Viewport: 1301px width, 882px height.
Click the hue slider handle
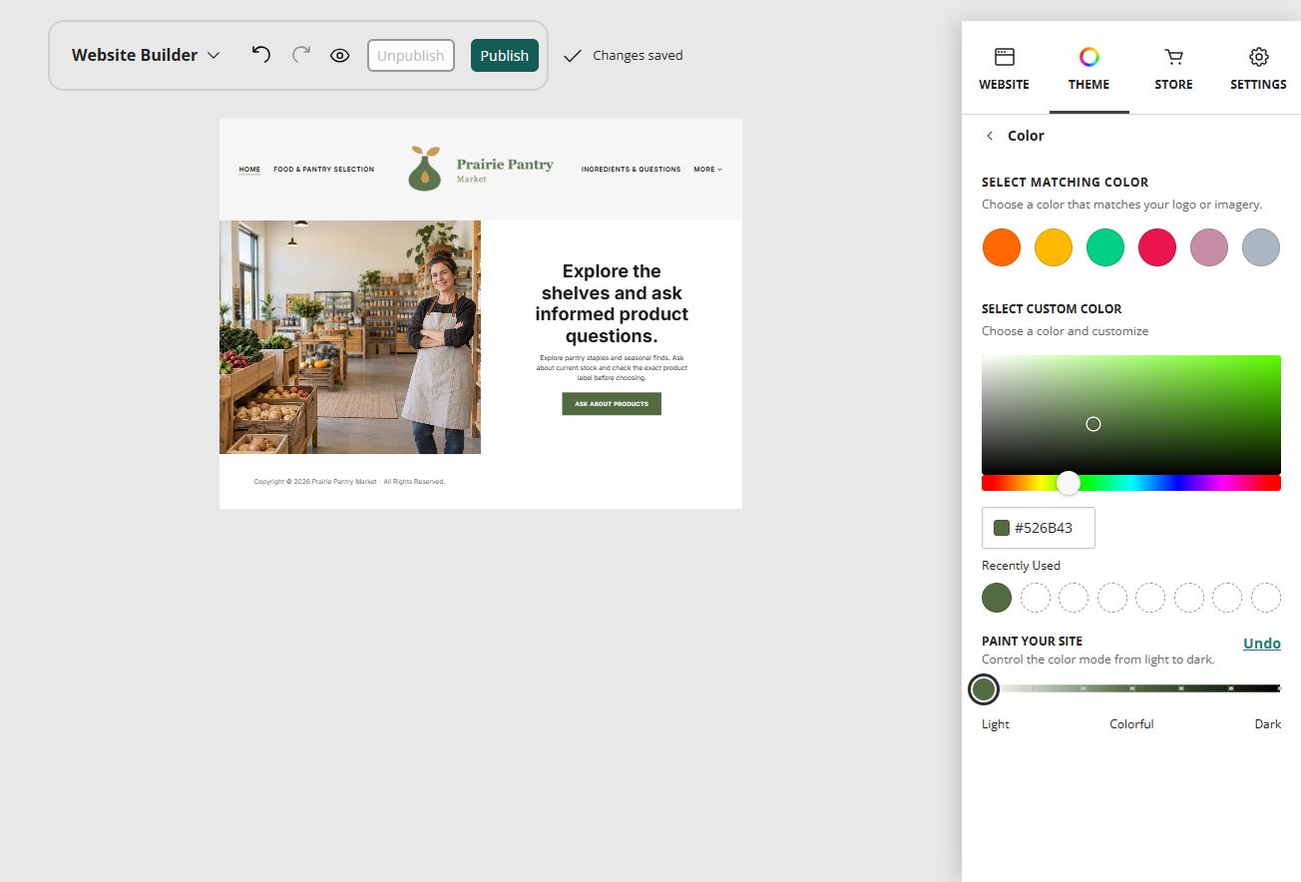click(x=1069, y=483)
